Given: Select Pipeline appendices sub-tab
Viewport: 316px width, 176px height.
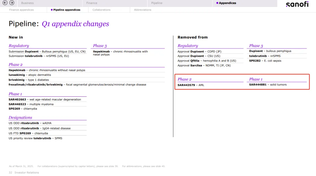Looking at the screenshot, I should pyautogui.click(x=66, y=10).
